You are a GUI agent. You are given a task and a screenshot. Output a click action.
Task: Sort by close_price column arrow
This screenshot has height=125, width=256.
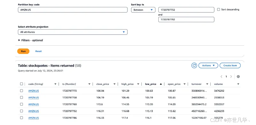(x=115, y=84)
